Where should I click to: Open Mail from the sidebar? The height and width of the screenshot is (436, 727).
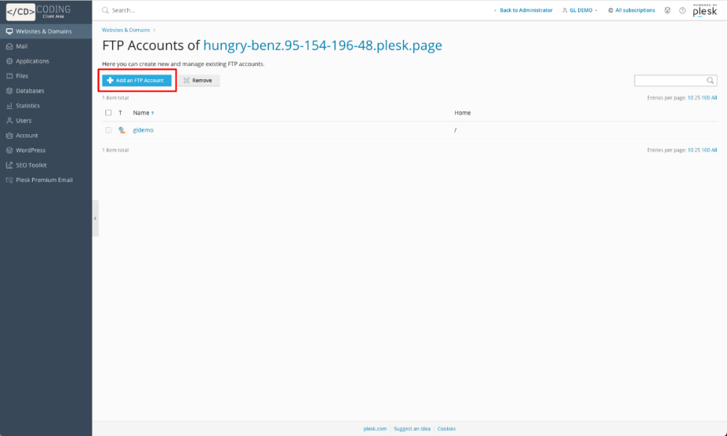[x=22, y=46]
